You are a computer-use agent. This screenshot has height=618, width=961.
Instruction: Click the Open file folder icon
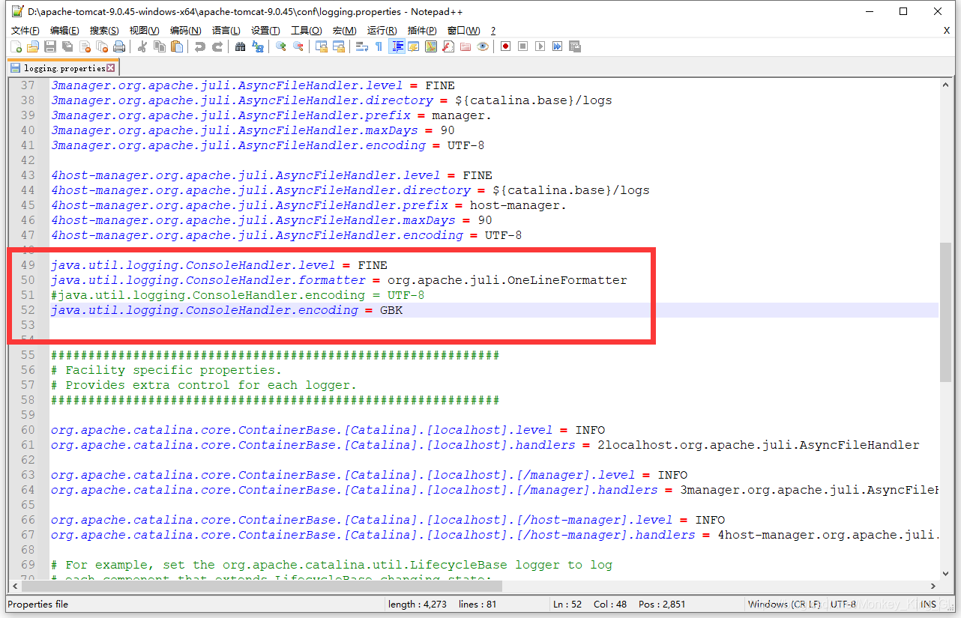click(33, 46)
